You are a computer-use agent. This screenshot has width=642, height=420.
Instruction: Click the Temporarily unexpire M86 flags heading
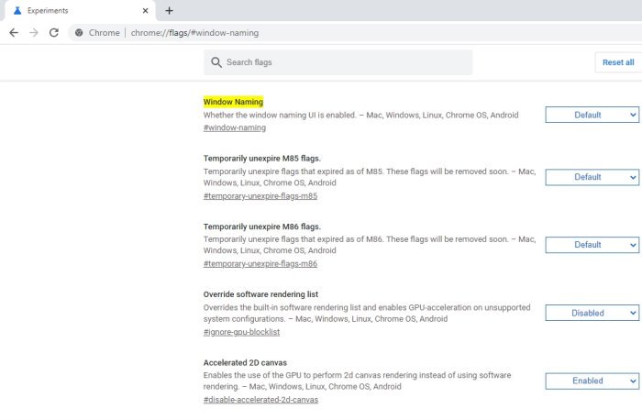(x=262, y=227)
